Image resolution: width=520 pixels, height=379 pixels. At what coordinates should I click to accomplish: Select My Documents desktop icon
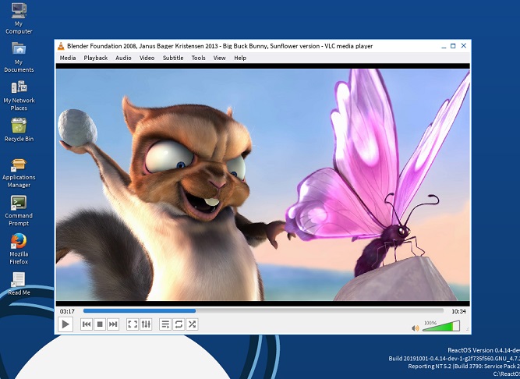click(x=19, y=57)
